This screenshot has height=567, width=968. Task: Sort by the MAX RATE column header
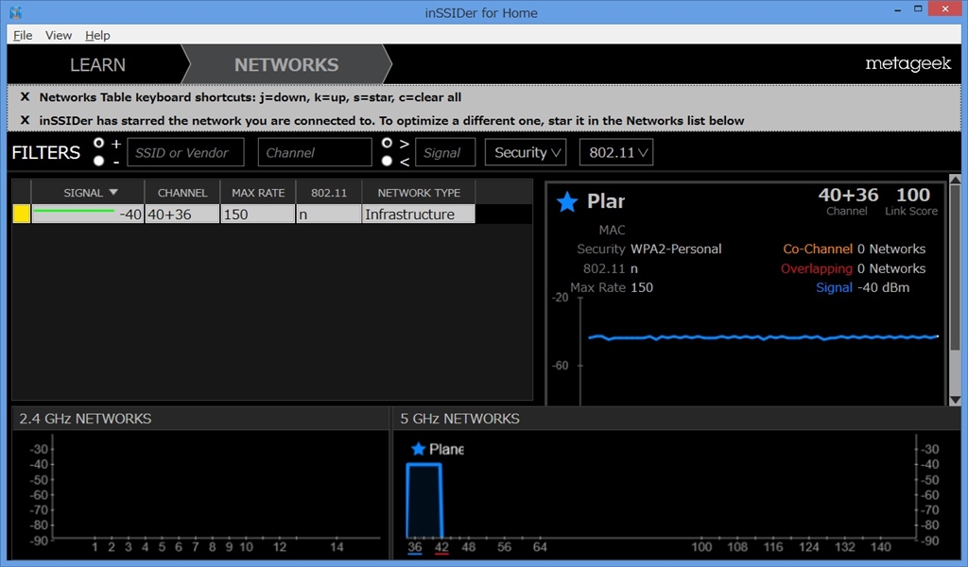pos(258,193)
